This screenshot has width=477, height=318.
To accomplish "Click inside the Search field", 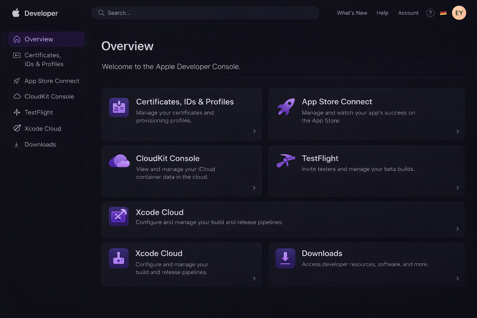I will [205, 13].
